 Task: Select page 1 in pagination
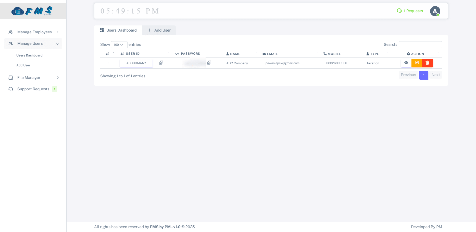(x=424, y=75)
